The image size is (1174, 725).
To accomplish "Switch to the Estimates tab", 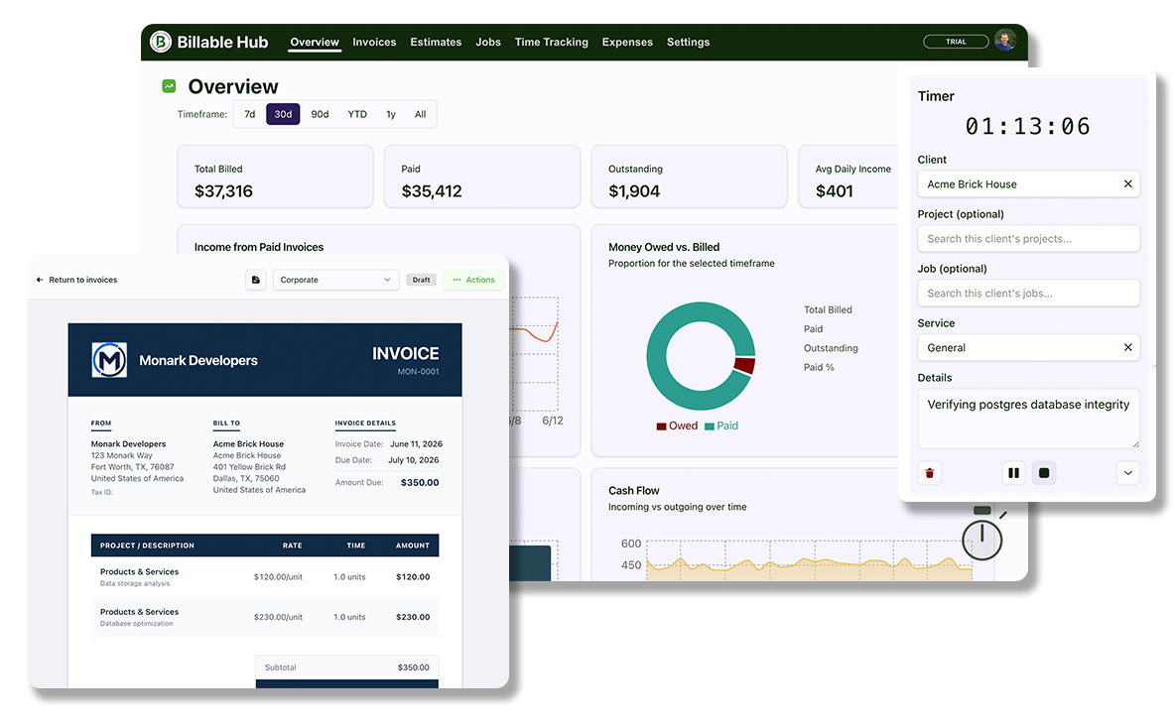I will pyautogui.click(x=436, y=42).
